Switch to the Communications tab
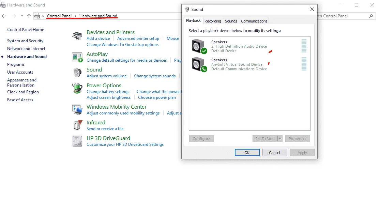This screenshot has width=380, height=200. point(254,21)
